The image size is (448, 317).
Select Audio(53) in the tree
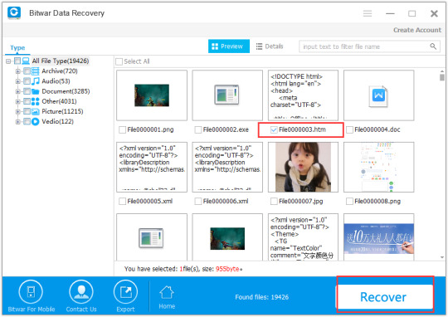coord(56,81)
